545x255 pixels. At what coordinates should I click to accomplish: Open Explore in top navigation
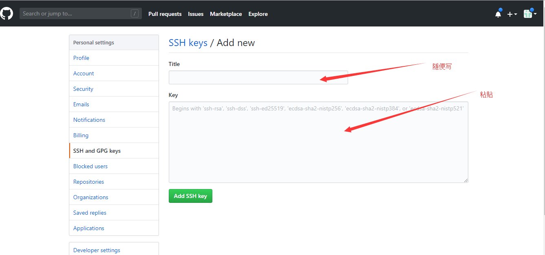coord(258,14)
